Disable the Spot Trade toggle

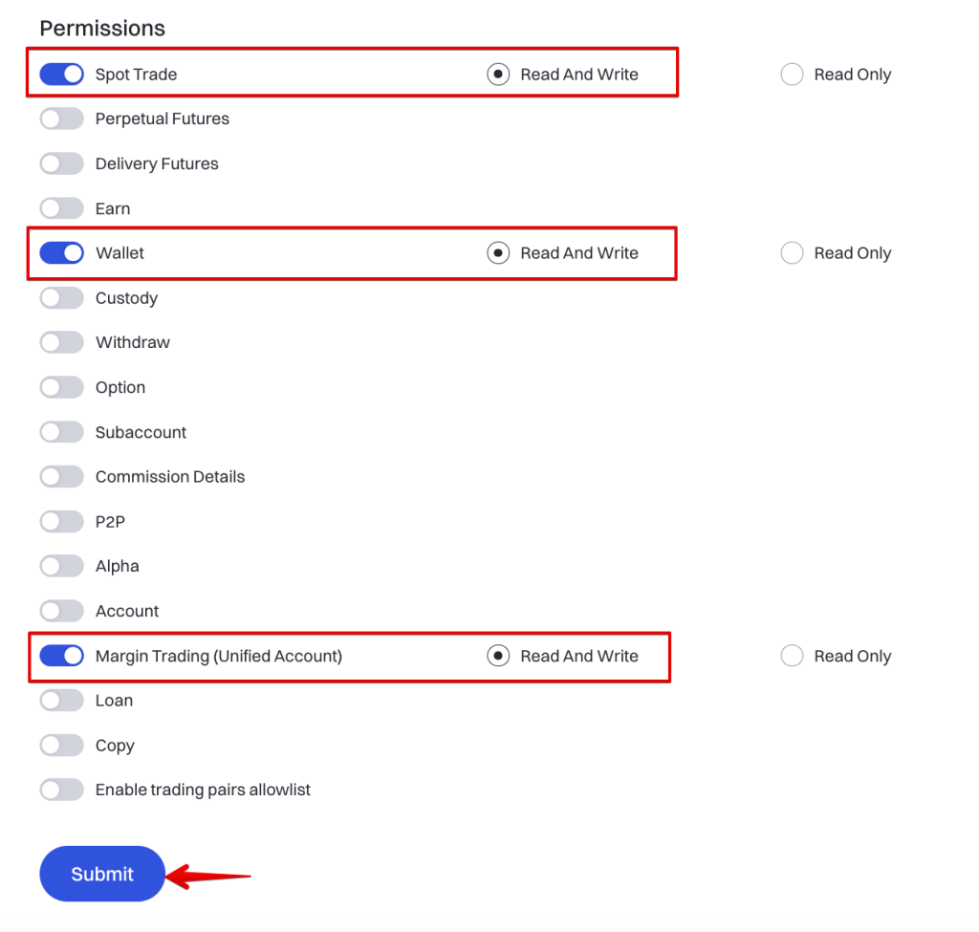click(x=61, y=75)
